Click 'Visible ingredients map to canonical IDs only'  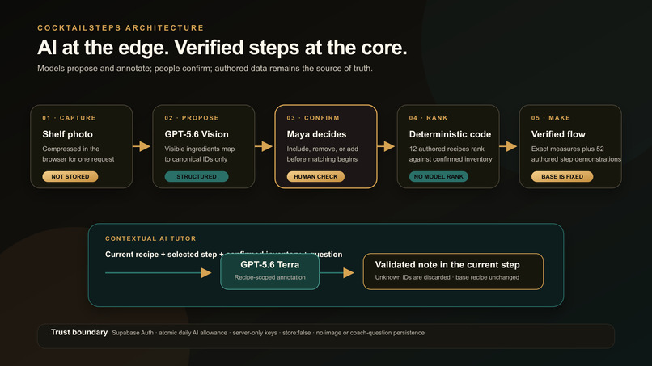(x=200, y=154)
